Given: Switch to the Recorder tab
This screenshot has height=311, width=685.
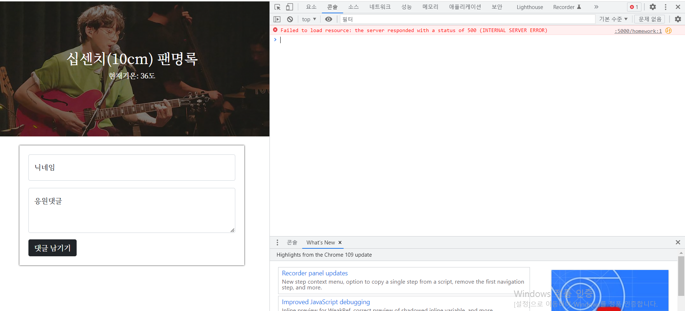Looking at the screenshot, I should (567, 7).
